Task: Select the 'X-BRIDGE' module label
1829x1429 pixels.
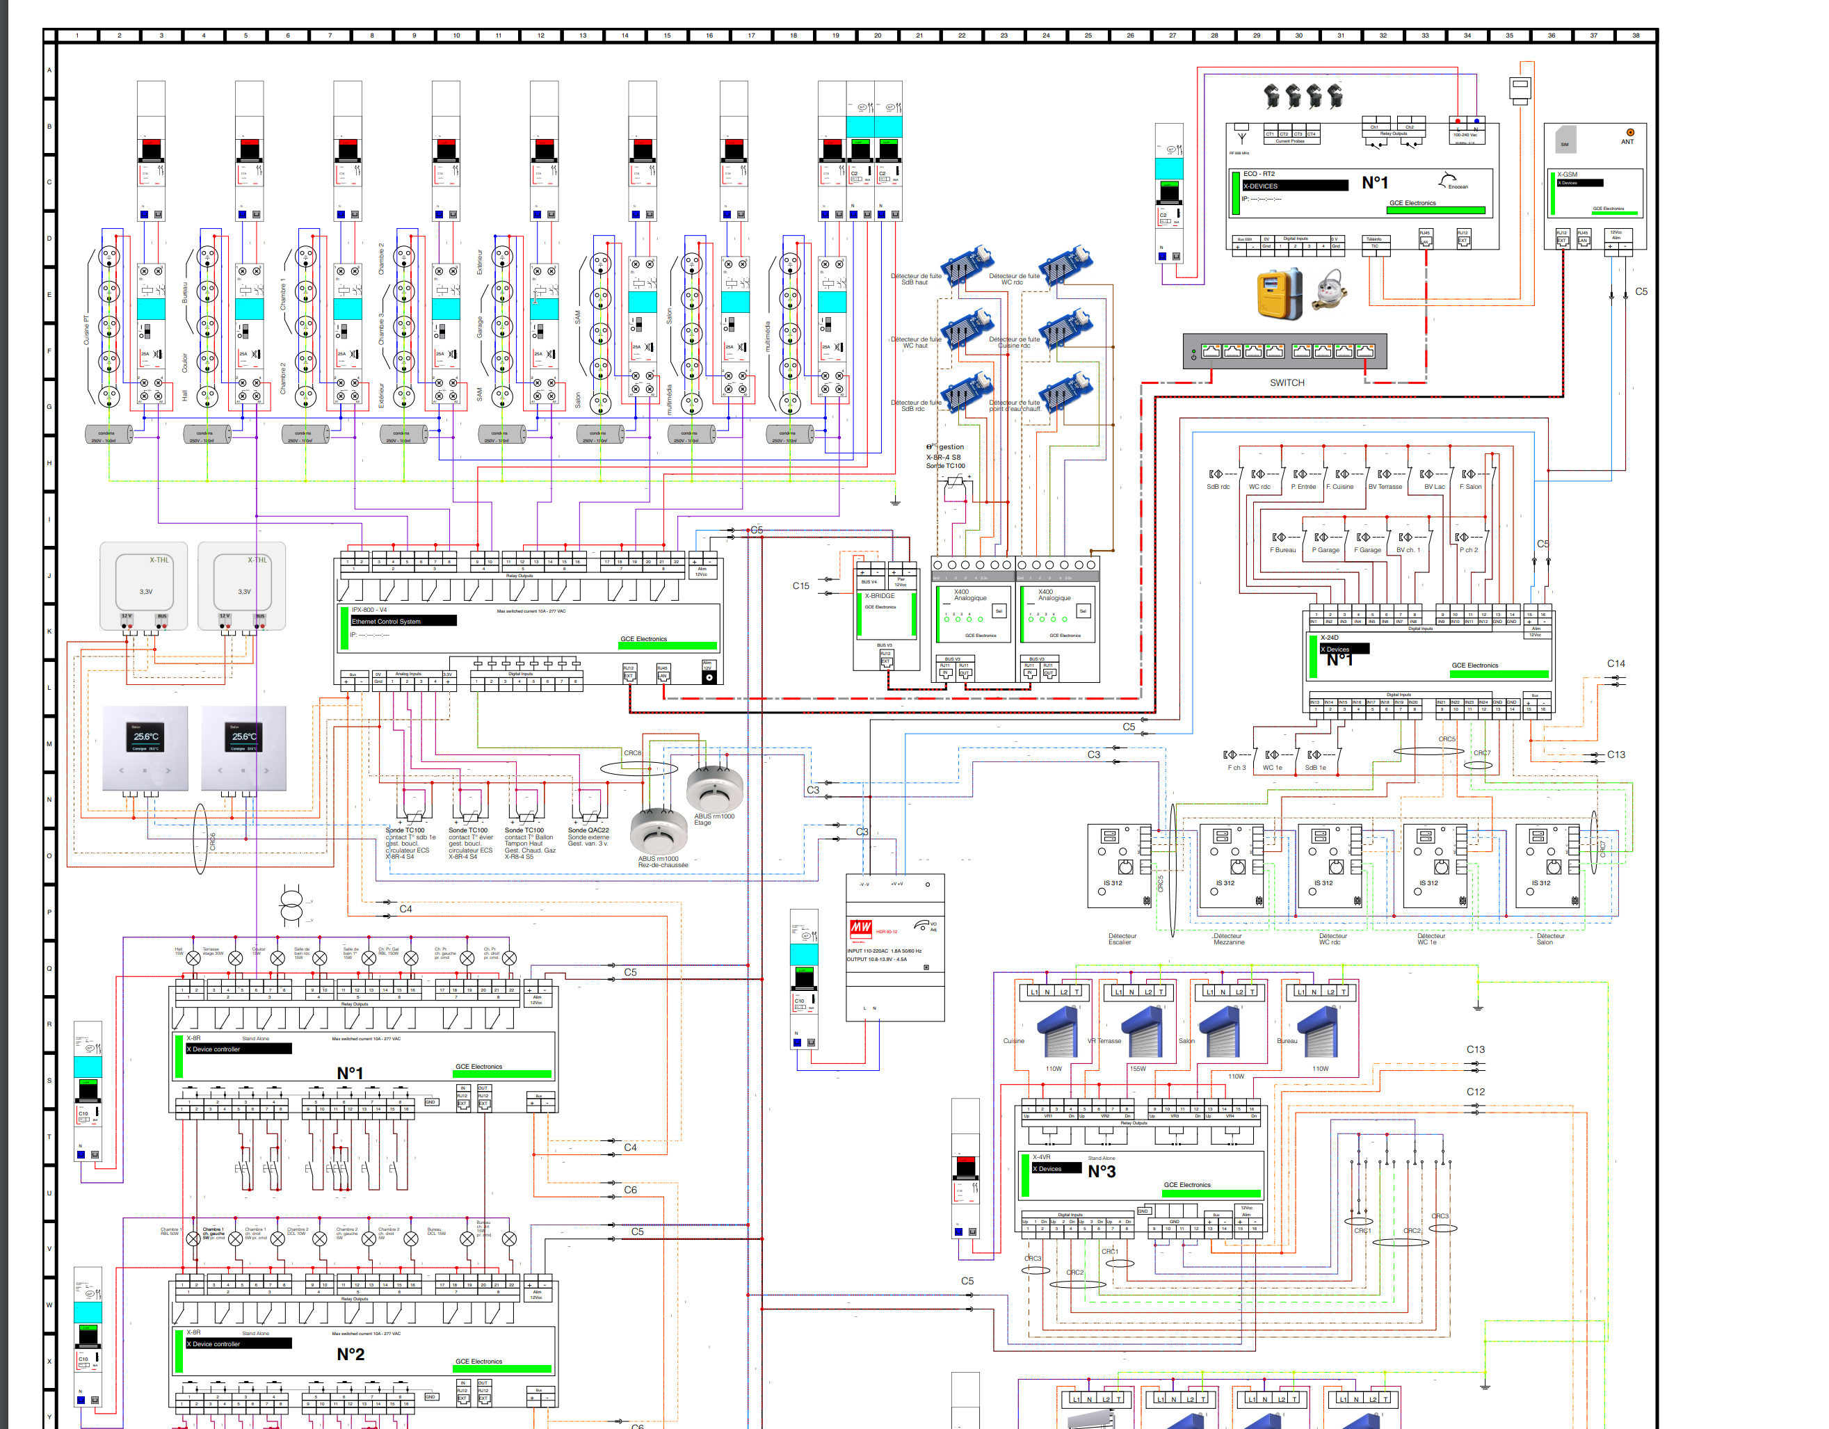Action: 879,596
